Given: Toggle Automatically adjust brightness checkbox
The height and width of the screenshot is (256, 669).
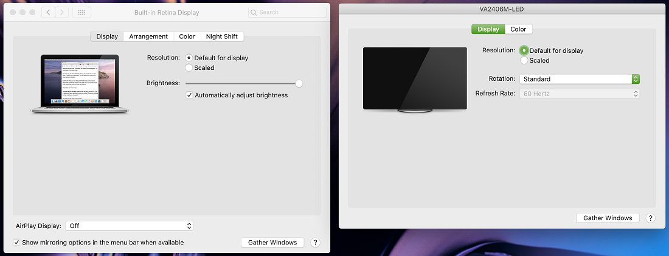Looking at the screenshot, I should pyautogui.click(x=190, y=95).
